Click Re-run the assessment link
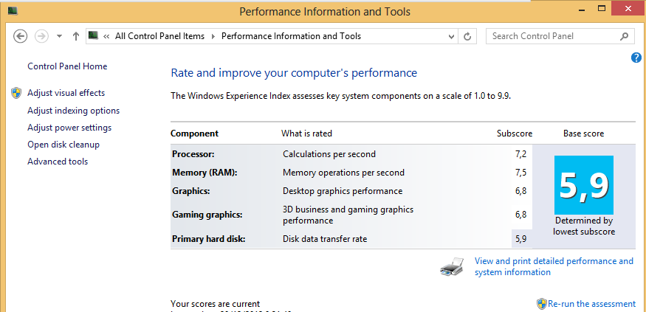Viewport: 646px width, 312px height. click(591, 304)
